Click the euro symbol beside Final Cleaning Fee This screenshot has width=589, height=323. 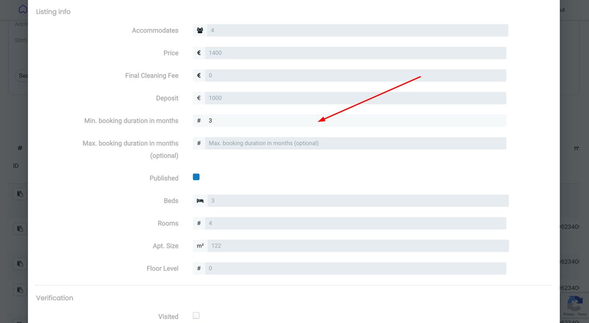click(199, 75)
